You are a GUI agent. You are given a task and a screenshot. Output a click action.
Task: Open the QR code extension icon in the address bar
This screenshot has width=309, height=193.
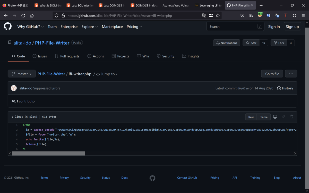[x=211, y=16]
